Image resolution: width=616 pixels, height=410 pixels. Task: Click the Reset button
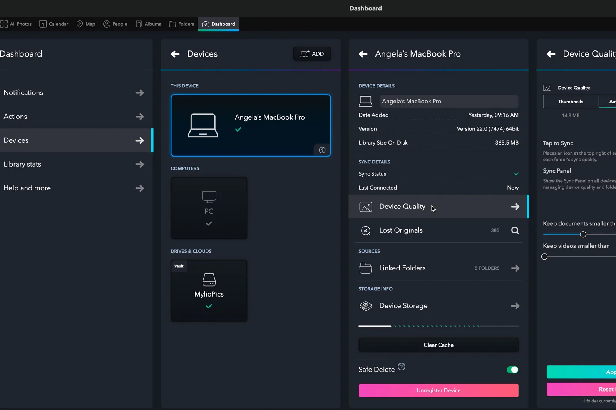click(581, 389)
